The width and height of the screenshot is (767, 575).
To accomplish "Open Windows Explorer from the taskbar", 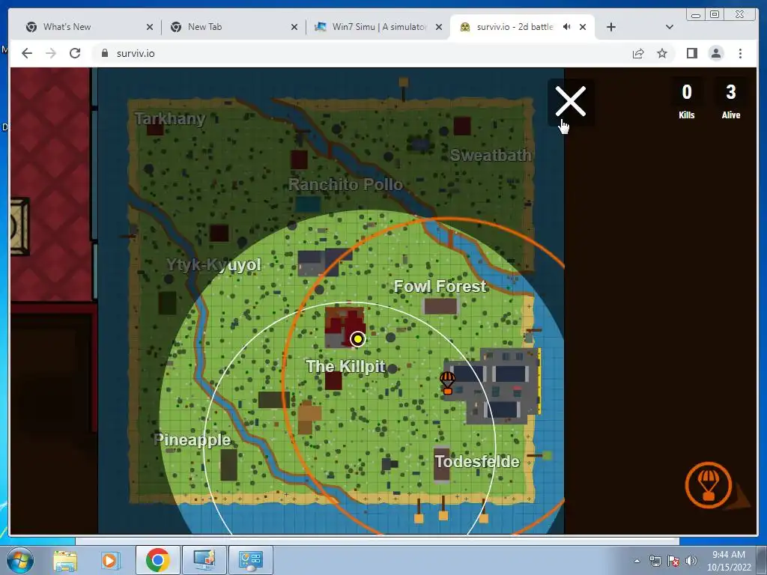I will tap(65, 560).
